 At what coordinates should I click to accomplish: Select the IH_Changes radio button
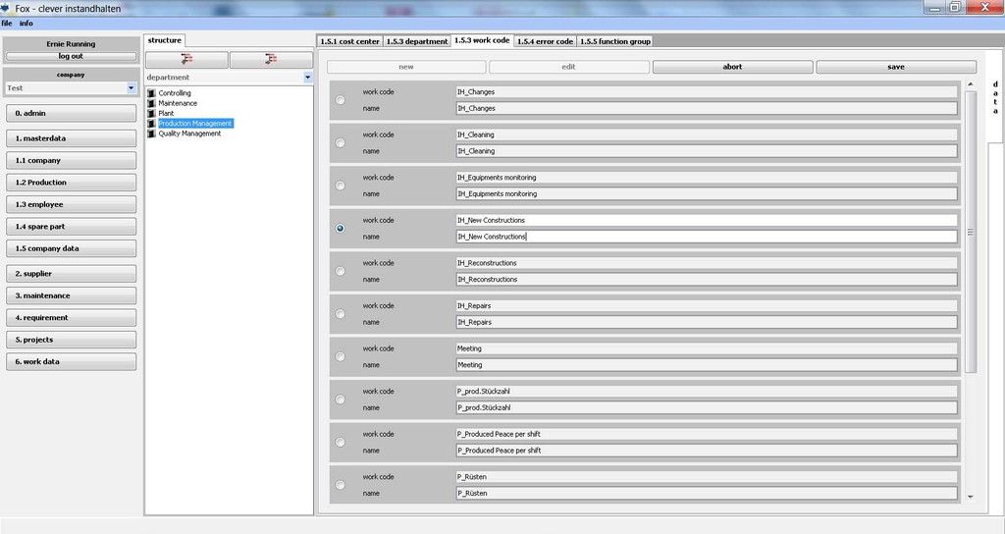341,100
